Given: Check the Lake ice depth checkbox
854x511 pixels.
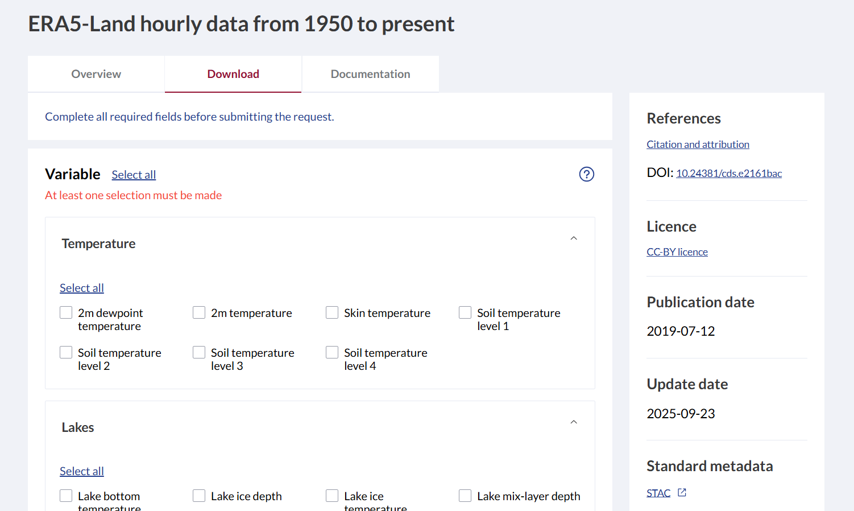Looking at the screenshot, I should (x=198, y=496).
